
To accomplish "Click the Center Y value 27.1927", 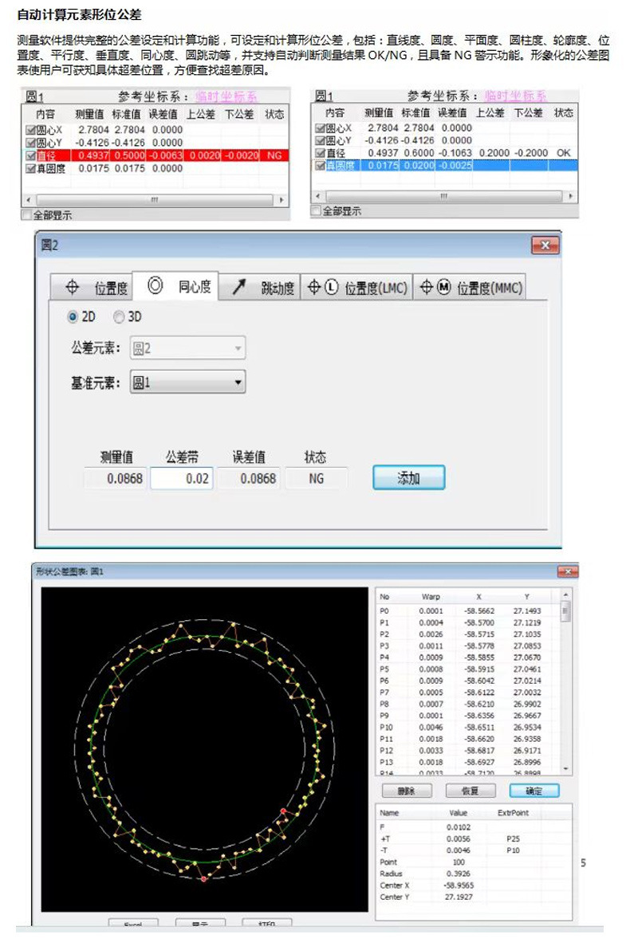I will click(459, 897).
